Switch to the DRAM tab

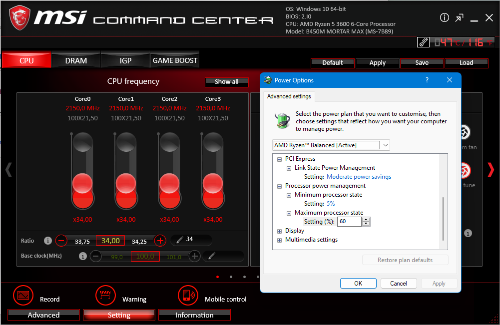(x=76, y=60)
